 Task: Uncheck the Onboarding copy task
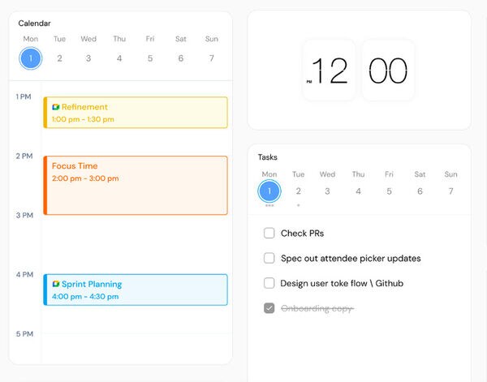pos(269,309)
